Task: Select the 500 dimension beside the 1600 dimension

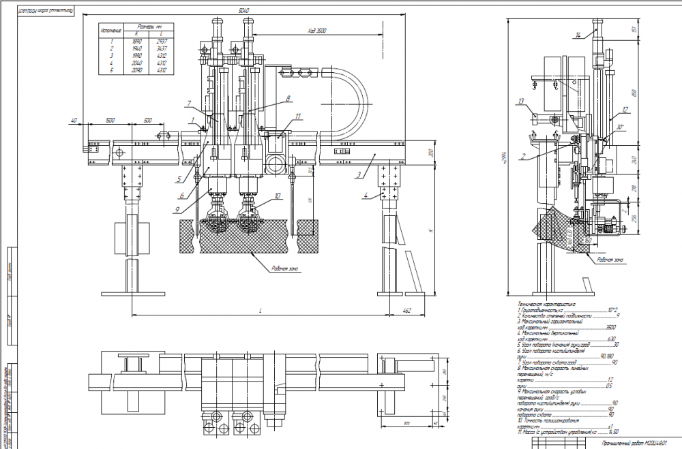Action: pos(148,121)
